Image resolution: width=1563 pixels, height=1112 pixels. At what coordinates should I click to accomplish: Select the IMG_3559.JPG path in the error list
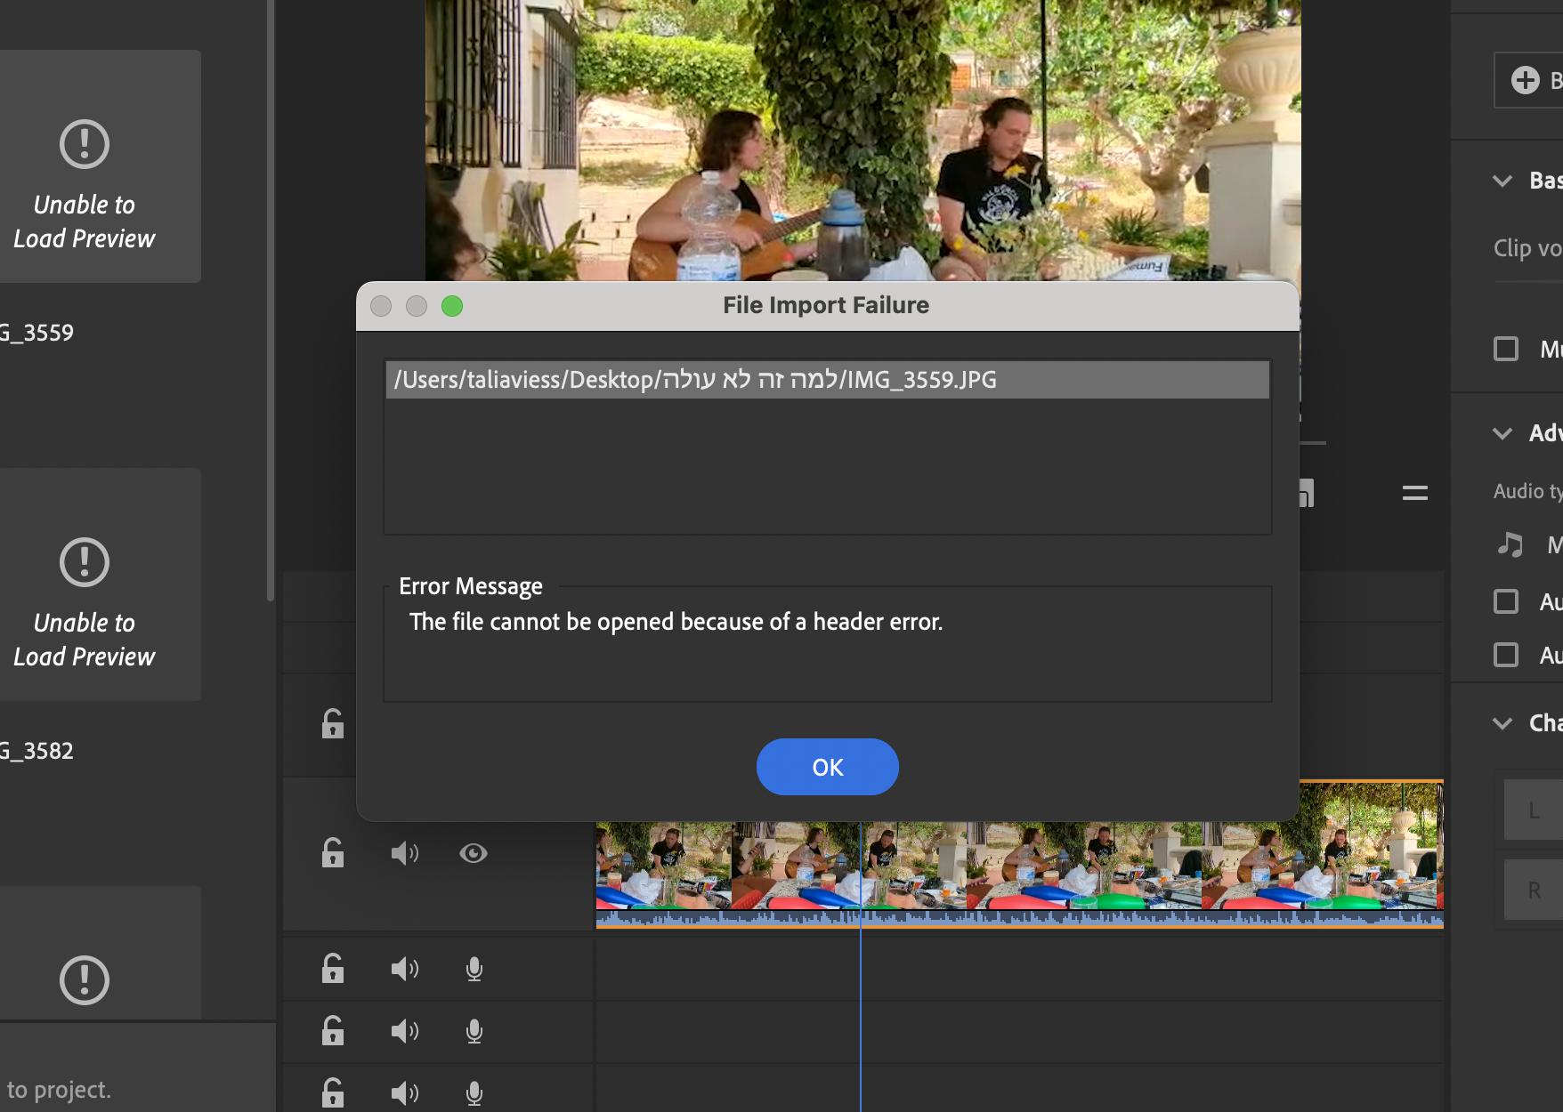827,380
